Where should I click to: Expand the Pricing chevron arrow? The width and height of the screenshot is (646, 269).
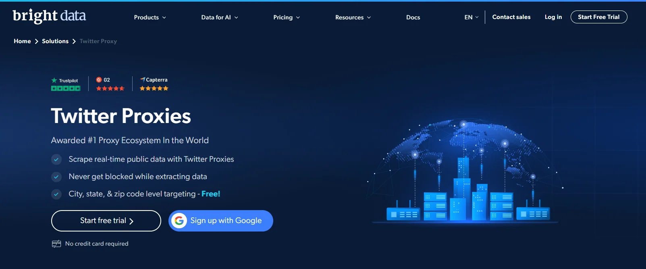pos(298,18)
